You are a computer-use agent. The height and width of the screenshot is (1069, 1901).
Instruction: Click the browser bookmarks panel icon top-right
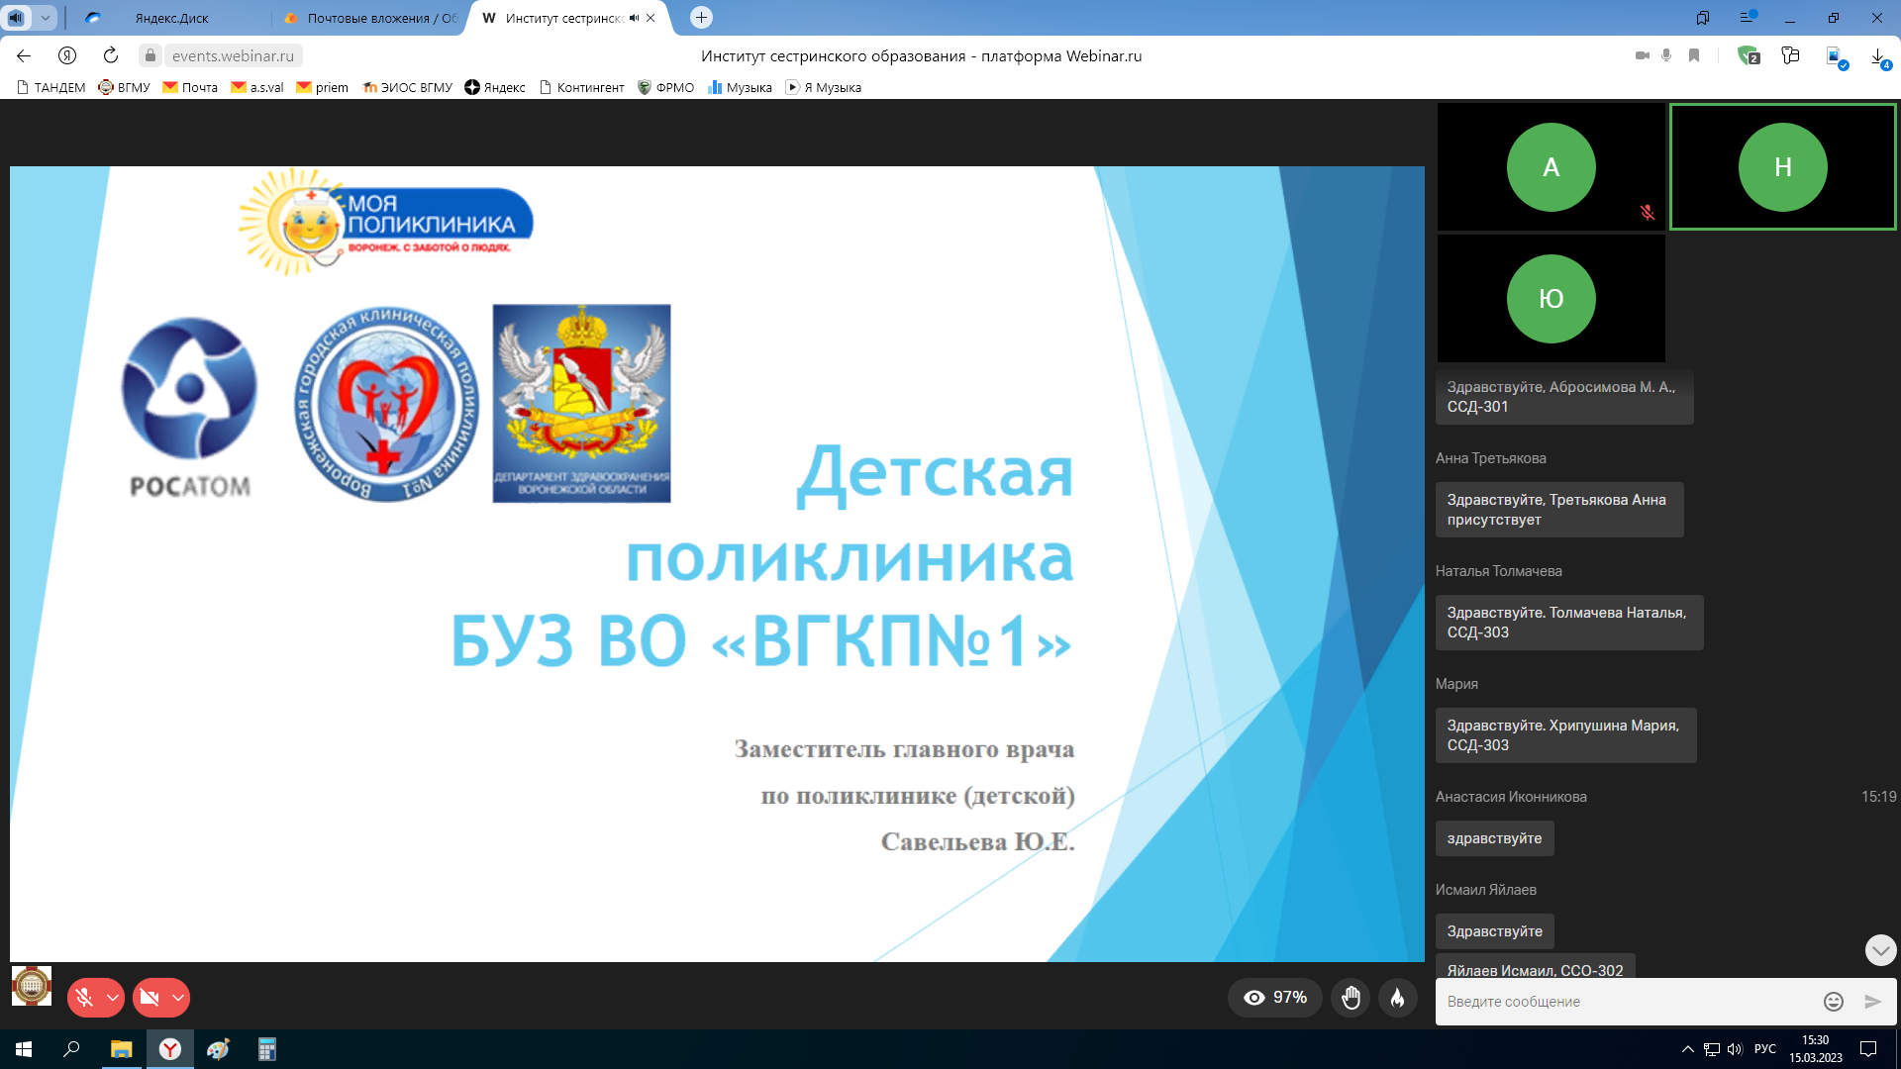(1703, 18)
